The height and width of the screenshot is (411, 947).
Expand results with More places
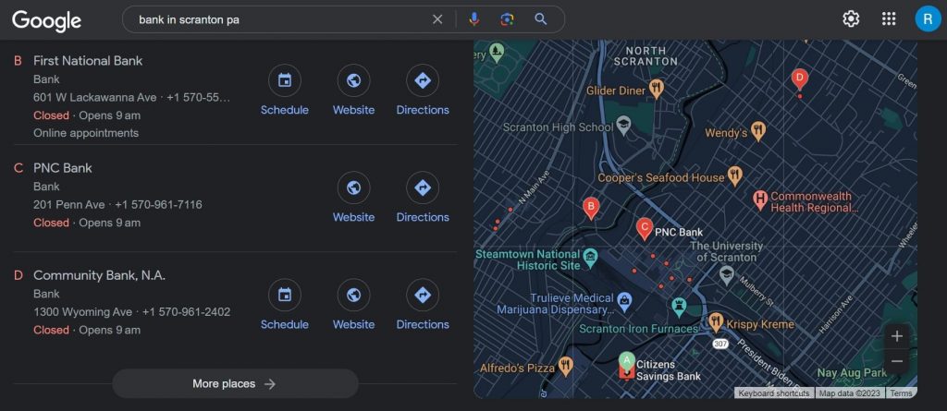coord(235,384)
